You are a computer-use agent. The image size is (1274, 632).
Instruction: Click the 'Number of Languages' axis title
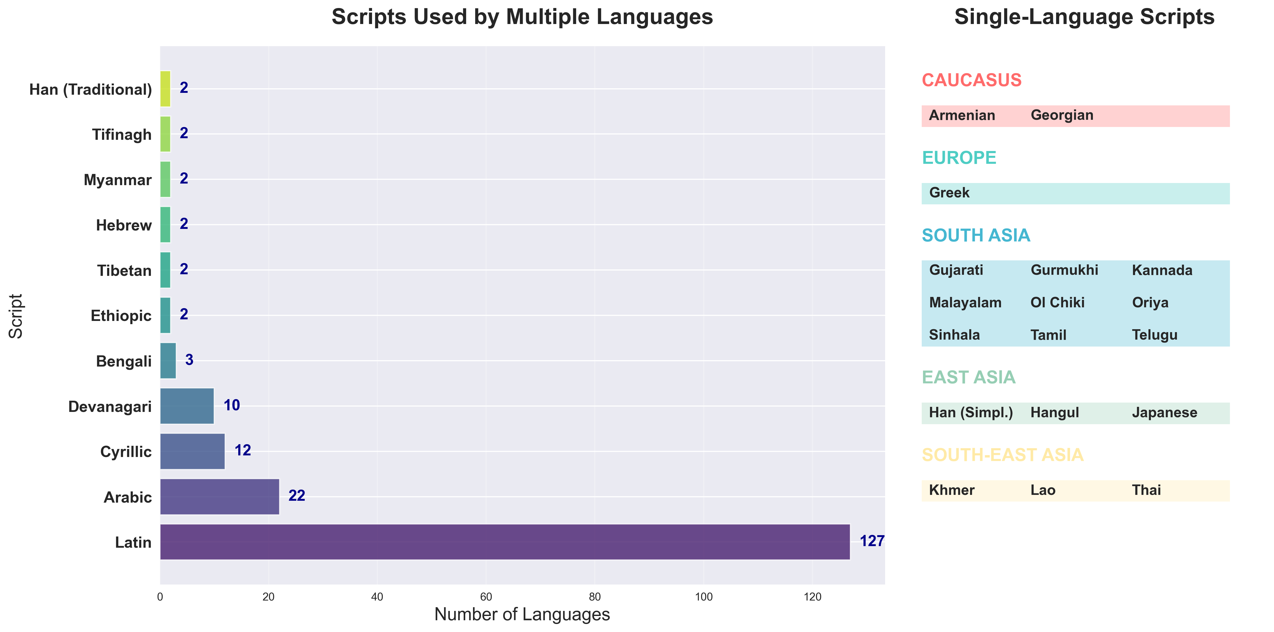522,614
